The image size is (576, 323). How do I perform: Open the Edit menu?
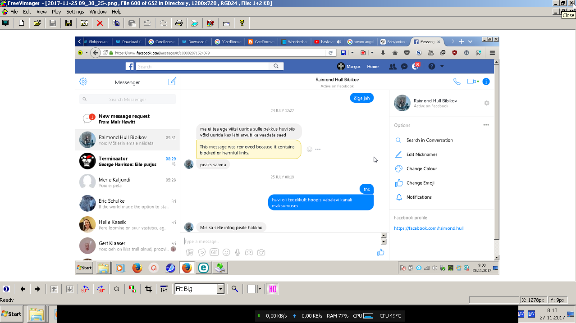[x=27, y=12]
